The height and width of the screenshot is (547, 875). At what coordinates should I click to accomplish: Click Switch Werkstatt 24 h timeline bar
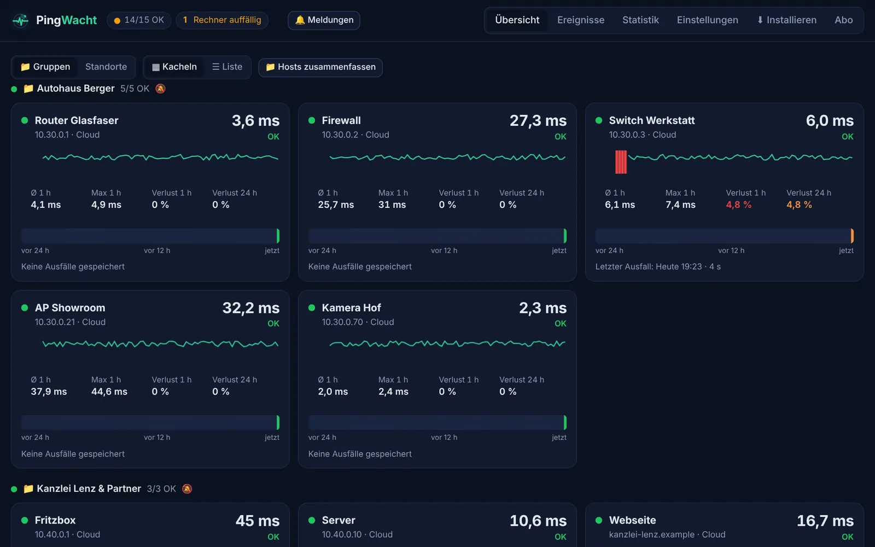(724, 236)
